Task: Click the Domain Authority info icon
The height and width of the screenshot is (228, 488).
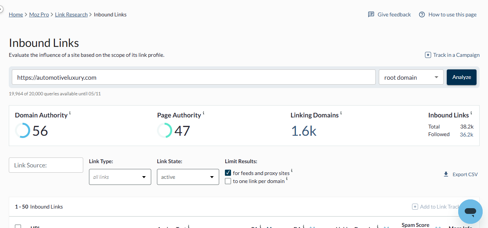Action: [70, 113]
